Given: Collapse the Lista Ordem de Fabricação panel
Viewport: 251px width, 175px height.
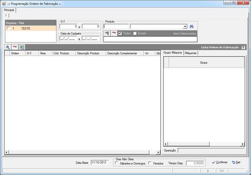Looking at the screenshot, I should (x=243, y=48).
